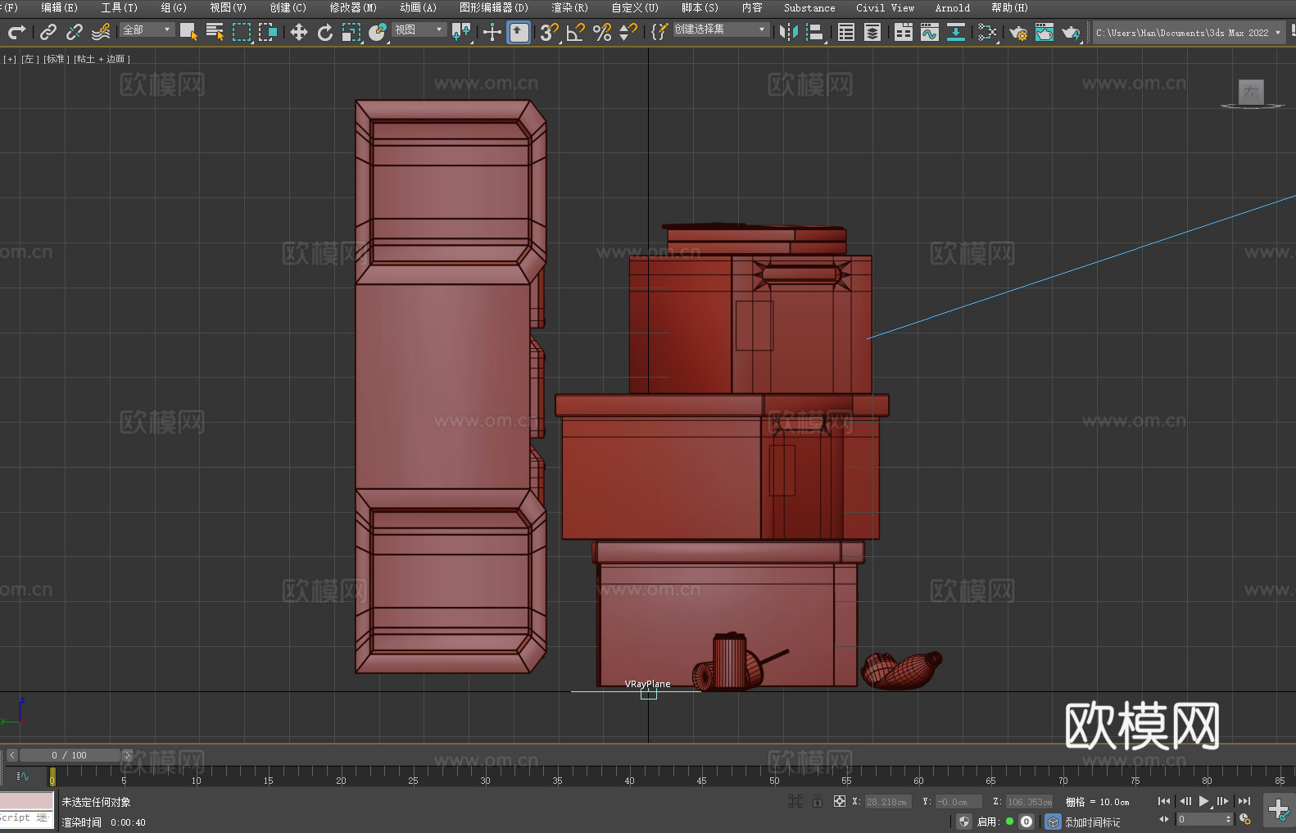Screen dimensions: 1296x833
Task: Click the Bind to Space Warp icon
Action: [101, 32]
